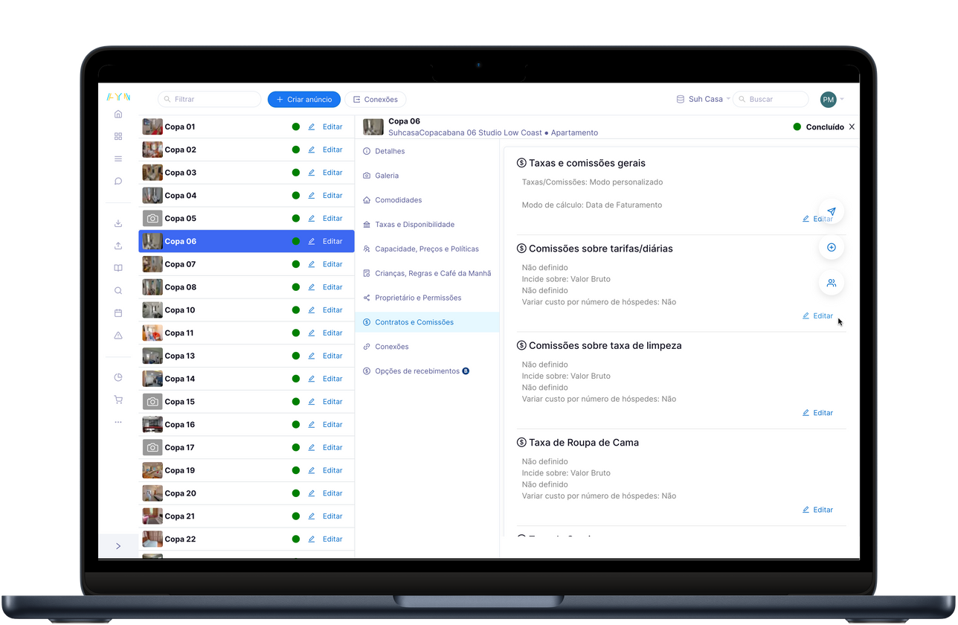Click the green status dot for Copa 03
The image size is (958, 625).
[x=296, y=173]
